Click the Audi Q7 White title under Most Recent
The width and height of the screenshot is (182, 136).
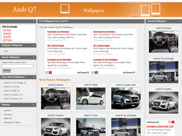click(x=91, y=85)
